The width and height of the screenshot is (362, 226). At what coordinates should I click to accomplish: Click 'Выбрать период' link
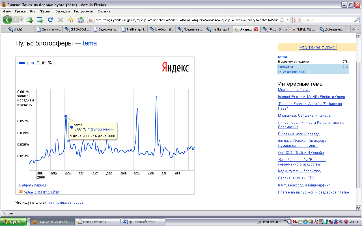33,185
